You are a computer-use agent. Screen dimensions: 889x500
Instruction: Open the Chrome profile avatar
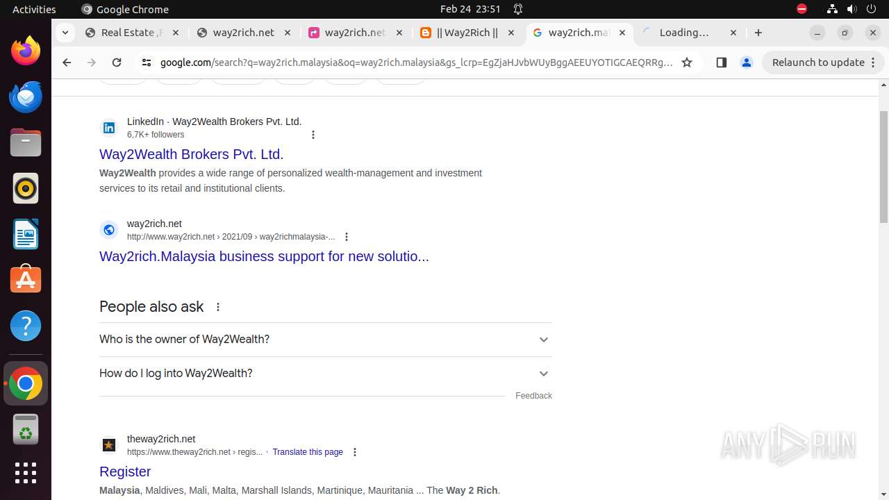point(747,62)
